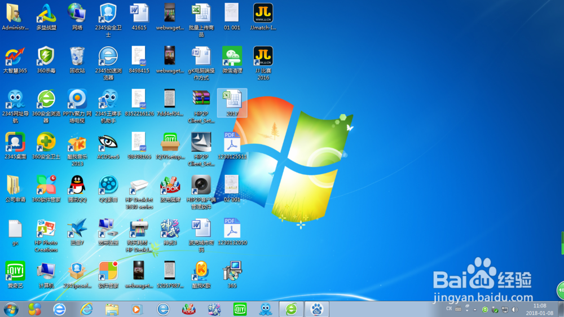The image size is (564, 317).
Task: Select the 波克城市密码 Word document
Action: pos(201,235)
